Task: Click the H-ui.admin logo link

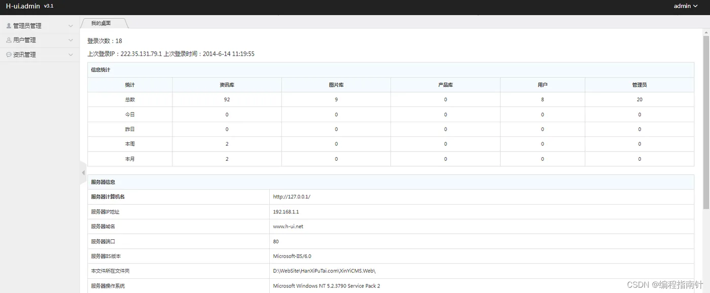Action: point(23,6)
